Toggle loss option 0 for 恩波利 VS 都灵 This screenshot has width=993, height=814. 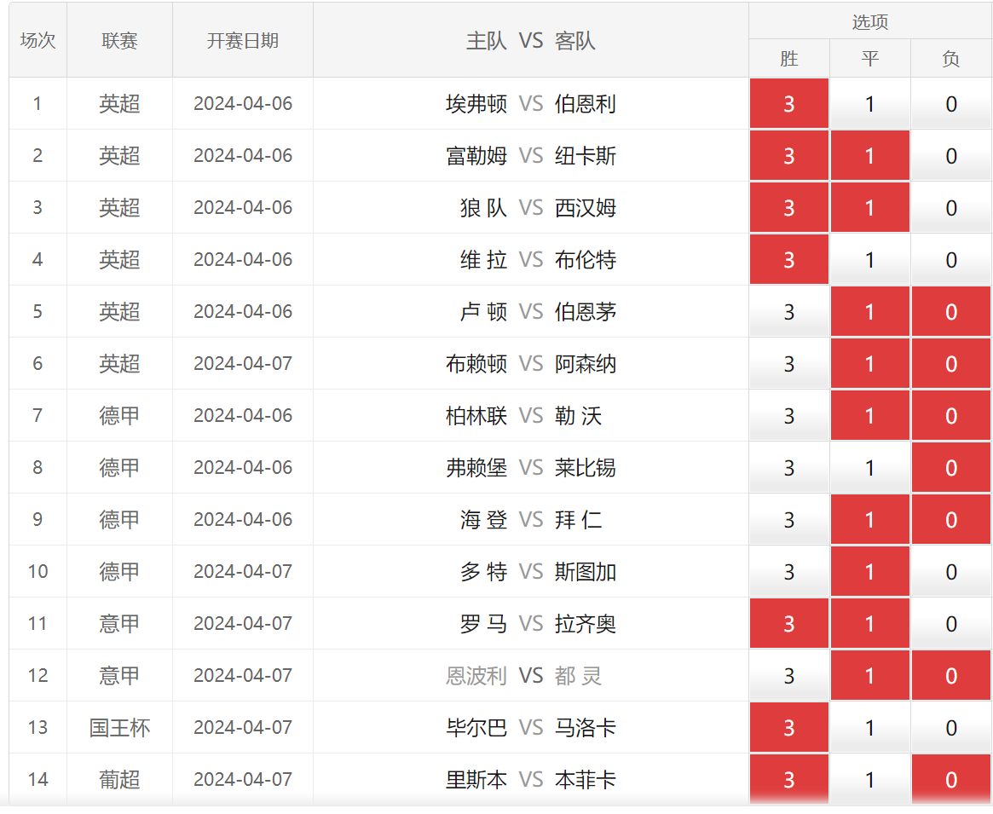pyautogui.click(x=950, y=674)
